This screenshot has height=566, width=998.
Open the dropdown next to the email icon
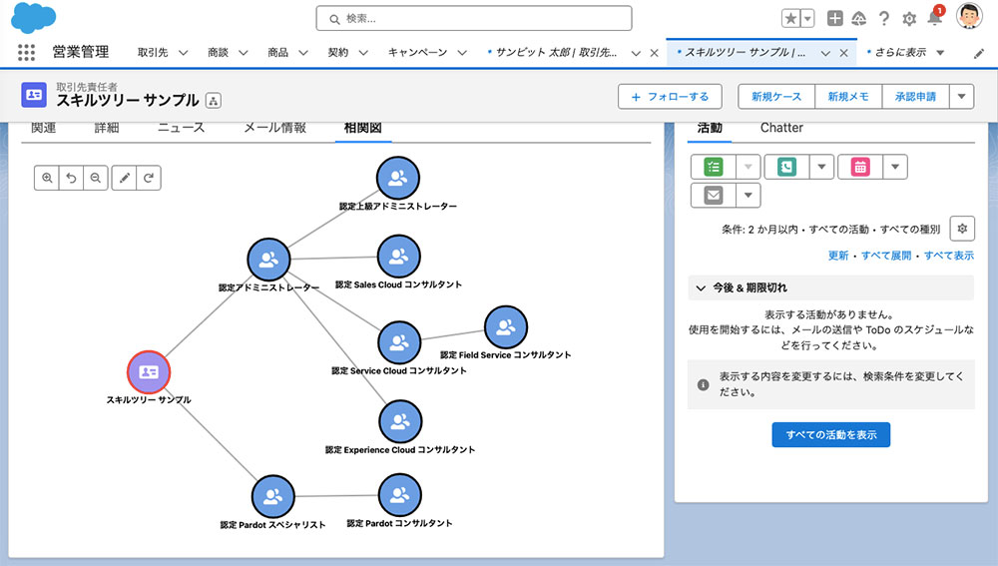tap(748, 195)
